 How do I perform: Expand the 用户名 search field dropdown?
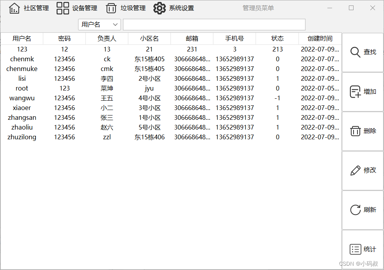pyautogui.click(x=100, y=25)
